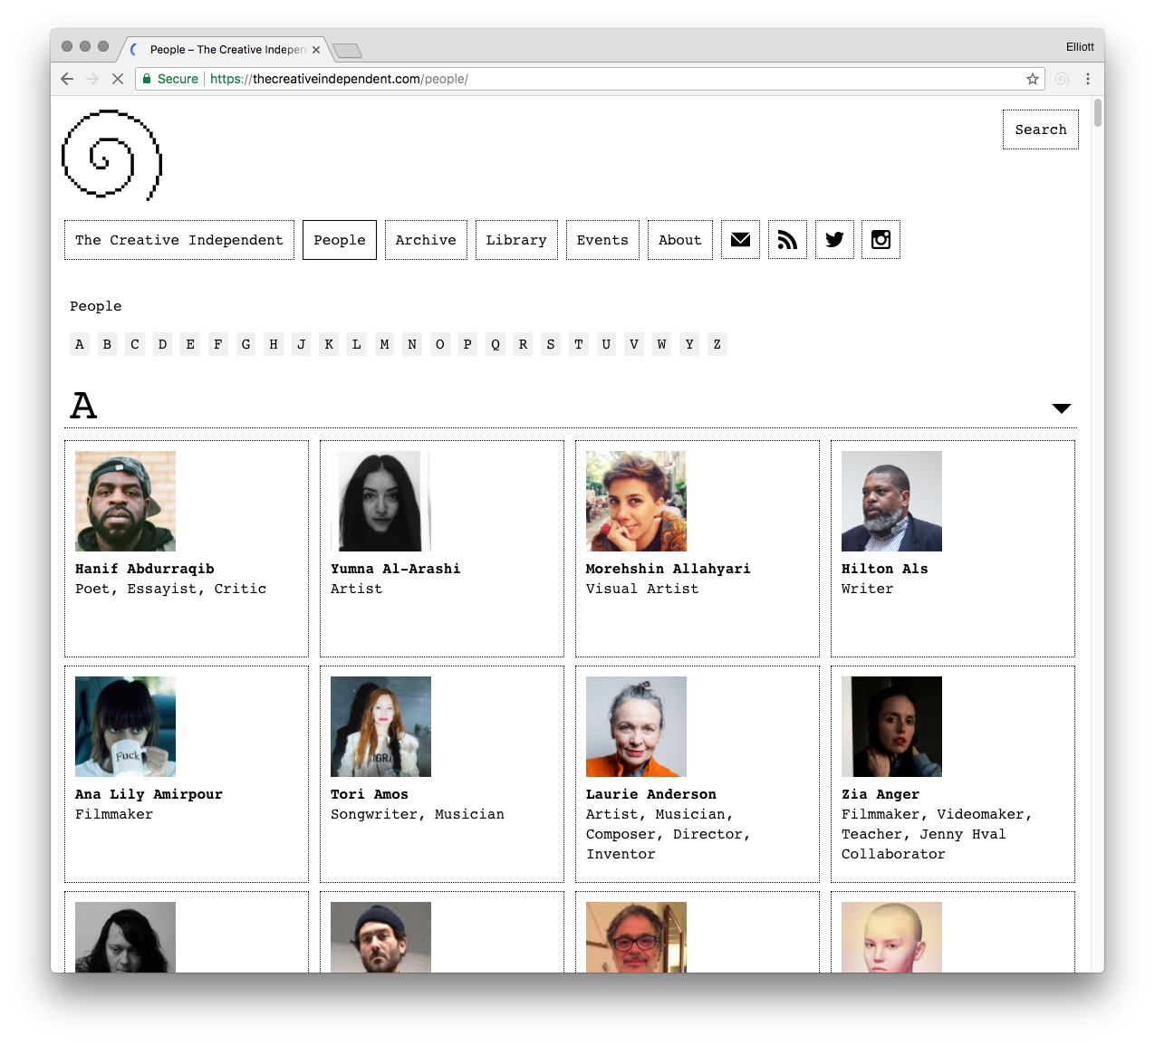Open Chrome three-dot menu

click(x=1088, y=79)
